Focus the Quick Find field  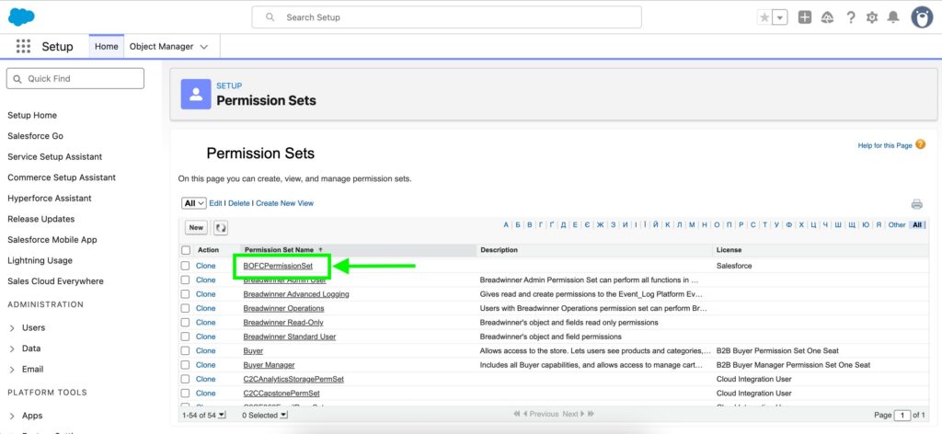pyautogui.click(x=75, y=79)
